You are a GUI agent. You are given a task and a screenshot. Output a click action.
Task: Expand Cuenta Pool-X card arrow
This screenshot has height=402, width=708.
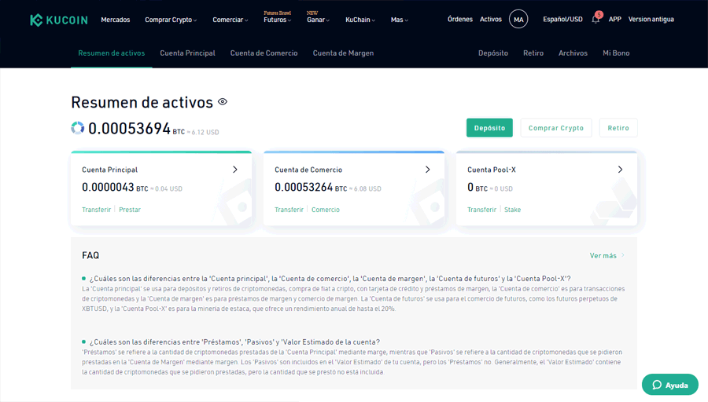point(620,170)
